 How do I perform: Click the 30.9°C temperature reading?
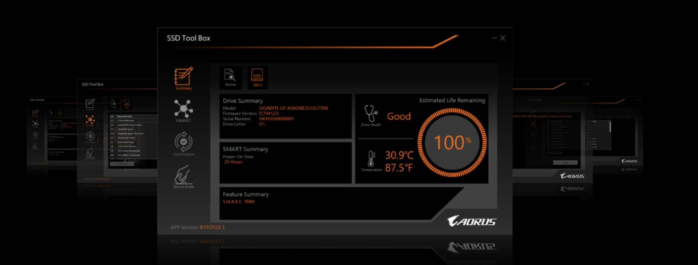click(399, 155)
